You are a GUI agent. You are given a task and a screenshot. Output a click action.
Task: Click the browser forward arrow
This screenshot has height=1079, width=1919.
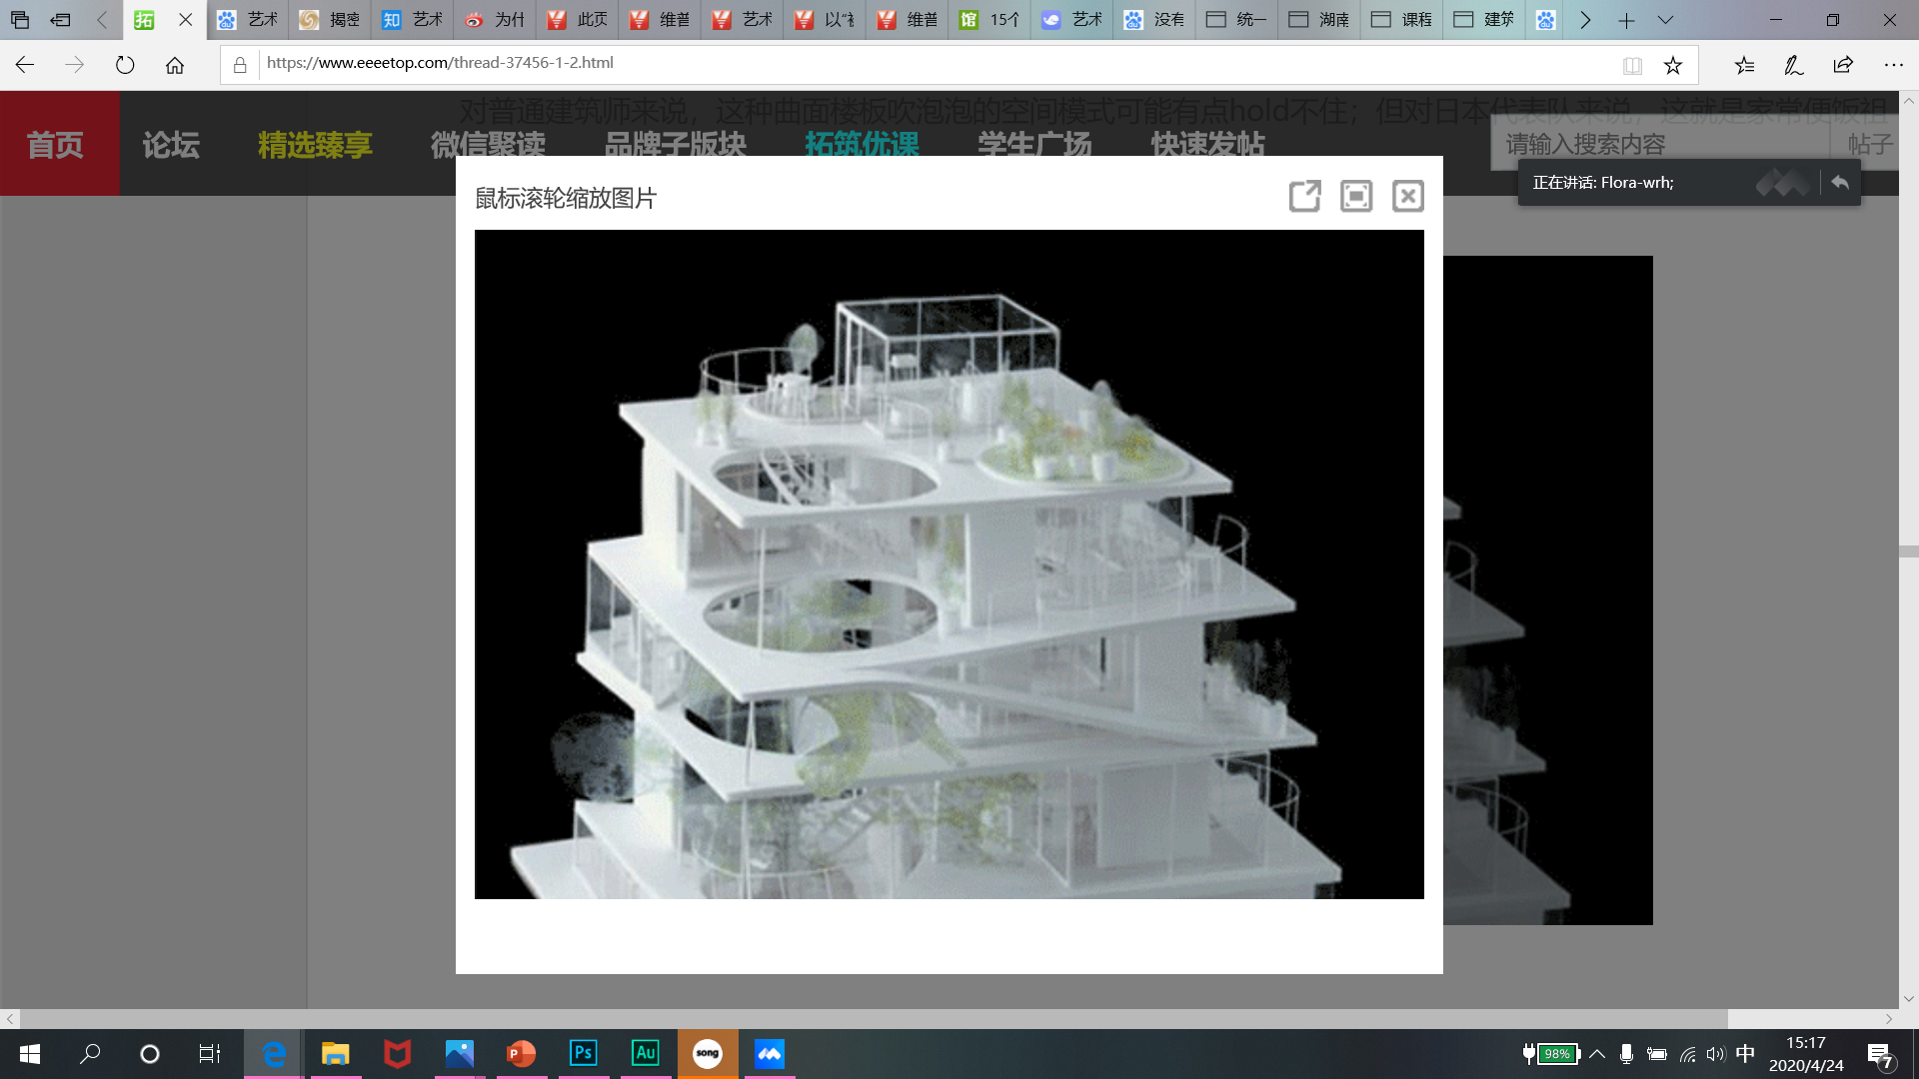(x=75, y=65)
